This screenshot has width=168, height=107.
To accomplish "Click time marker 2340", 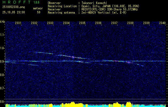I will tap(162, 23).
